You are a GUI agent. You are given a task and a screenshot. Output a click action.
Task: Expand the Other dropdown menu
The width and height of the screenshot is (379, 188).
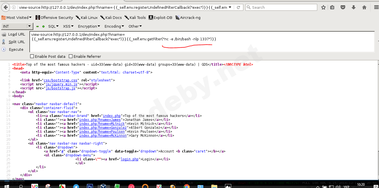point(135,26)
